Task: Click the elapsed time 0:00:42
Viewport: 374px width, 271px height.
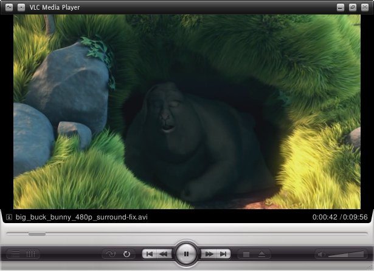Action: (x=325, y=217)
